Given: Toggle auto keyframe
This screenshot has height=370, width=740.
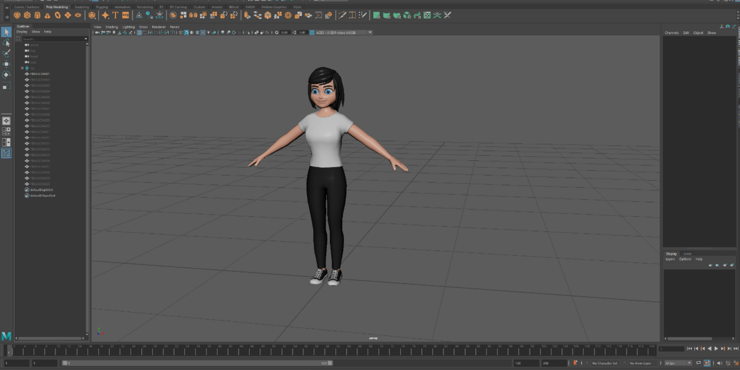Looking at the screenshot, I should 728,363.
